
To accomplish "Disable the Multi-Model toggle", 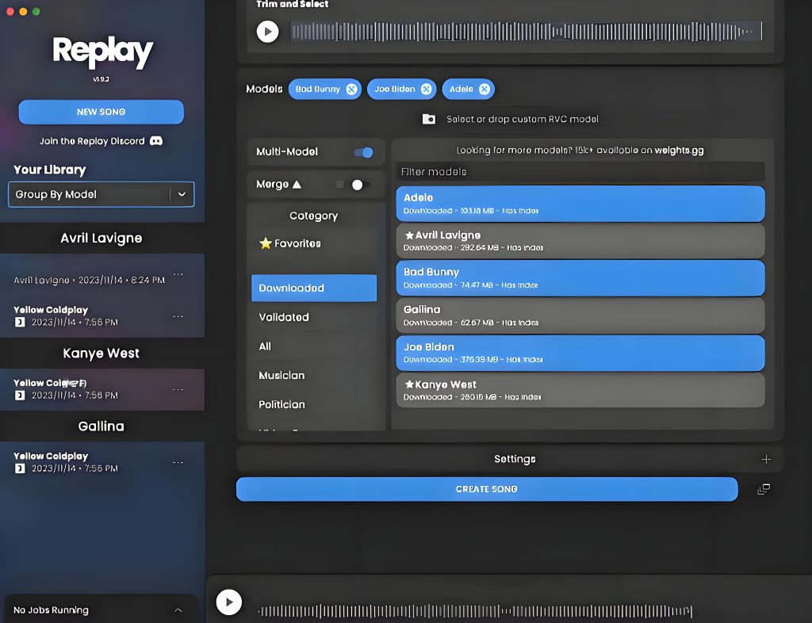I will point(363,152).
